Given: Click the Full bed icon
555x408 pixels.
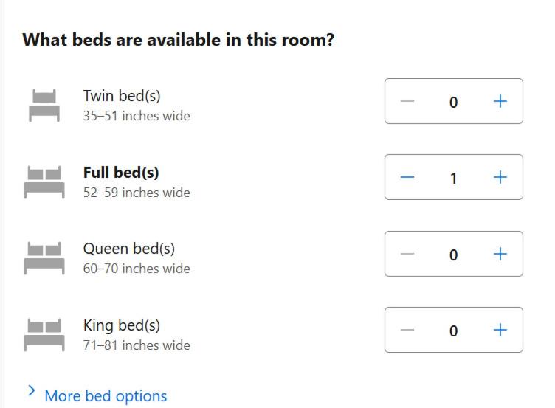Looking at the screenshot, I should click(x=44, y=181).
